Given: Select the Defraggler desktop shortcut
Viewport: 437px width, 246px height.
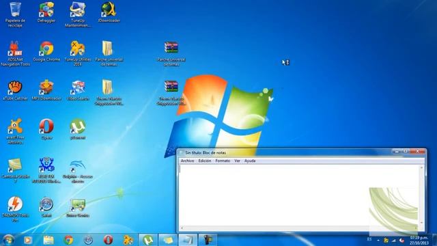Looking at the screenshot, I should click(x=46, y=12).
